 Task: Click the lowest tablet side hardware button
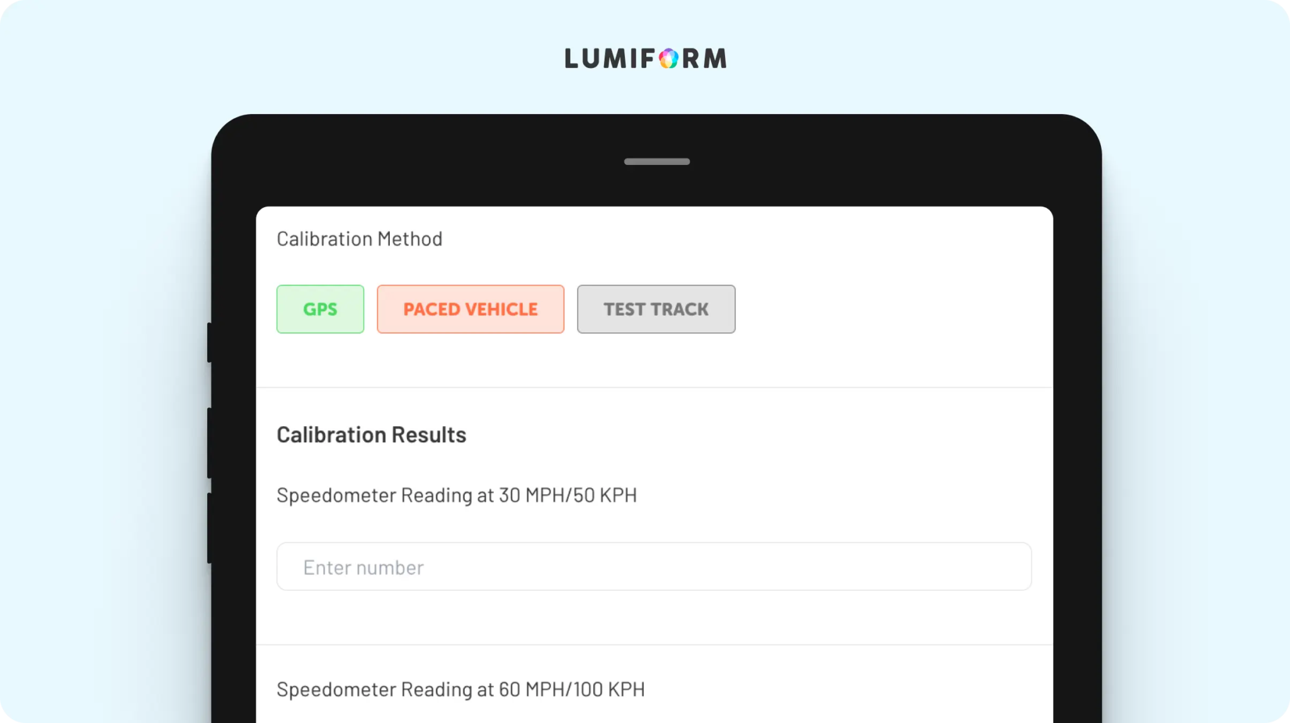tap(209, 528)
